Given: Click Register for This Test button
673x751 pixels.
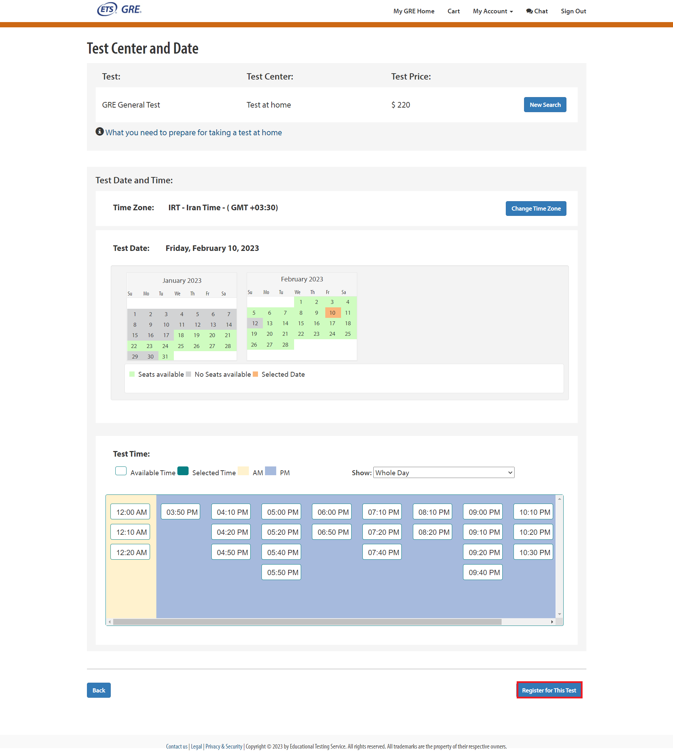Looking at the screenshot, I should coord(549,691).
